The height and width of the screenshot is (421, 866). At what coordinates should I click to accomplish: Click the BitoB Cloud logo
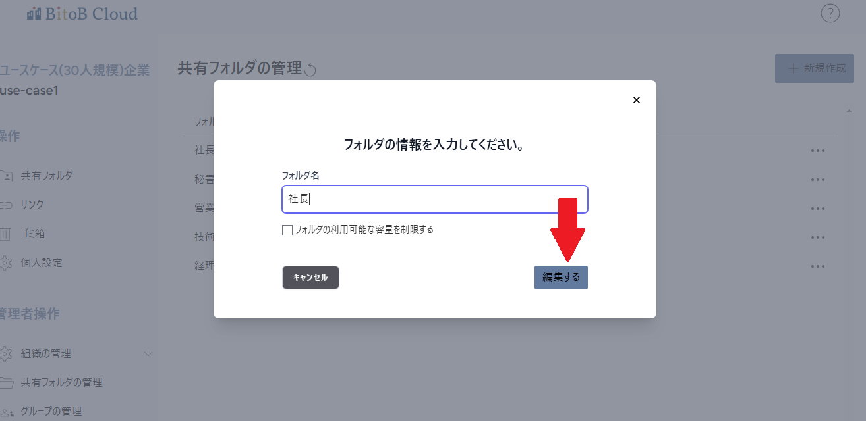pos(82,13)
